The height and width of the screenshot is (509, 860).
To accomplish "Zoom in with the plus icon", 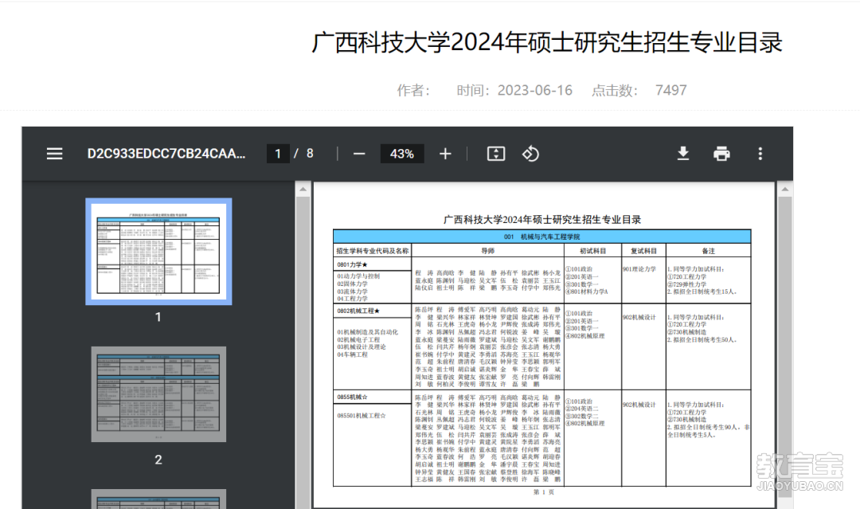I will 445,154.
